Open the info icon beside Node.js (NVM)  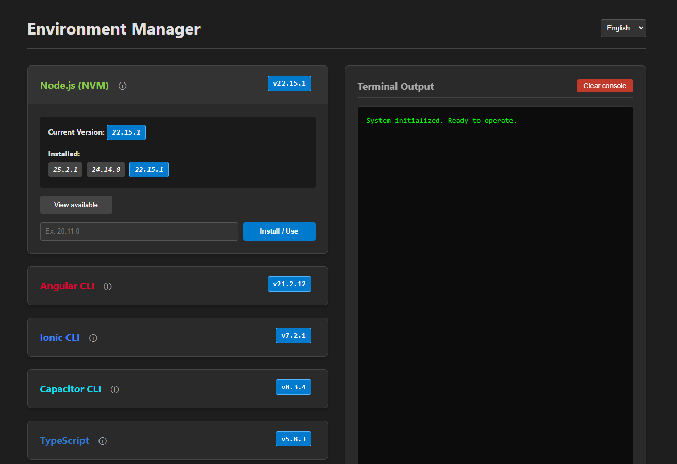[122, 86]
